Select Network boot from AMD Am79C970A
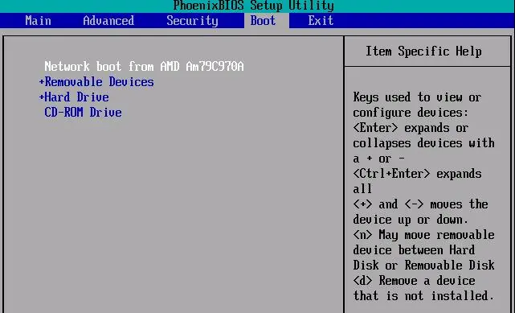This screenshot has width=515, height=313. click(144, 67)
